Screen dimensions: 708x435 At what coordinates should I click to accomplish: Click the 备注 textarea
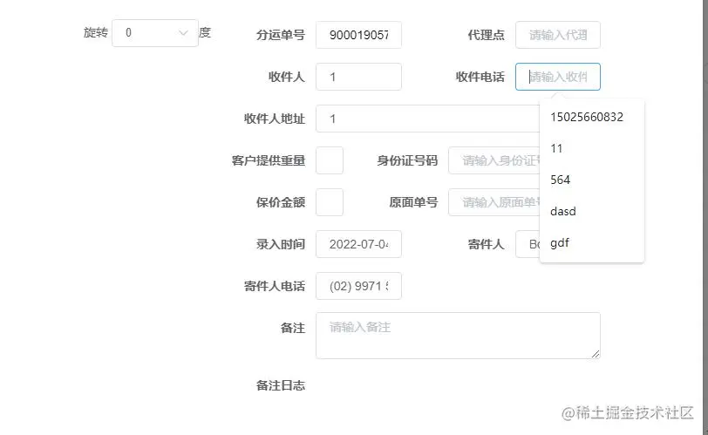[458, 336]
